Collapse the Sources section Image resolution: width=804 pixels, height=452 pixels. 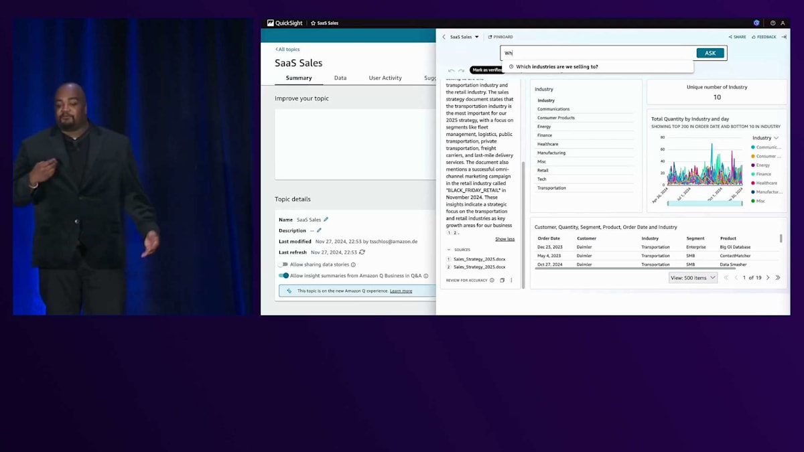coord(449,250)
